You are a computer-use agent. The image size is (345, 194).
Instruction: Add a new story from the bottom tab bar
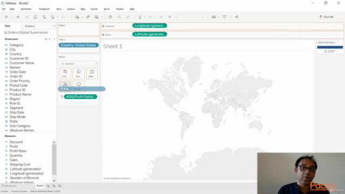coord(60,186)
